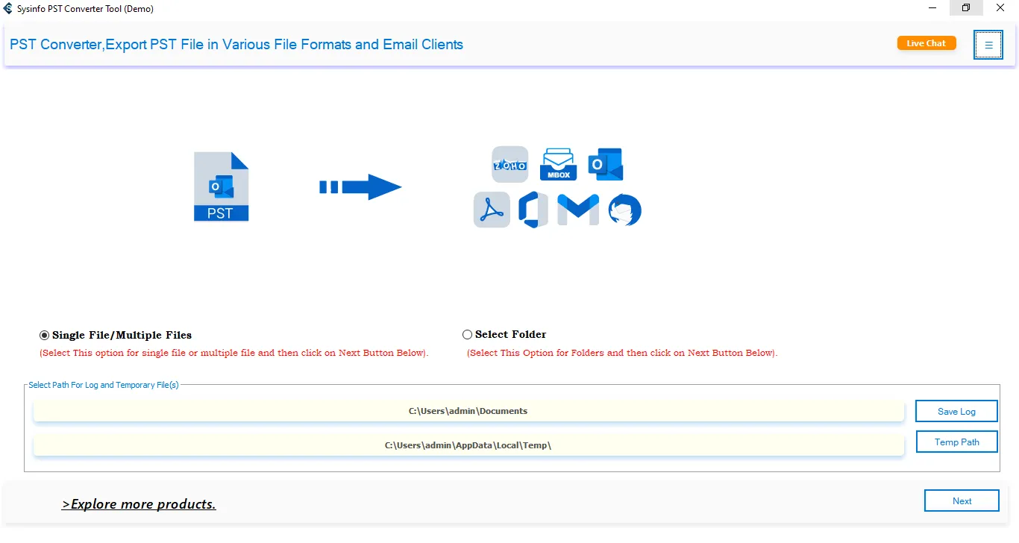This screenshot has height=543, width=1019.
Task: Click the Select Path For Log group label
Action: click(x=104, y=385)
